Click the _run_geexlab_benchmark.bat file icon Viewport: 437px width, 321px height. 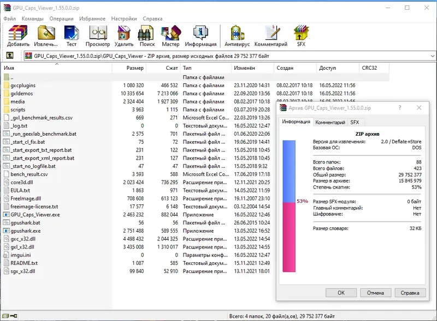click(7, 134)
